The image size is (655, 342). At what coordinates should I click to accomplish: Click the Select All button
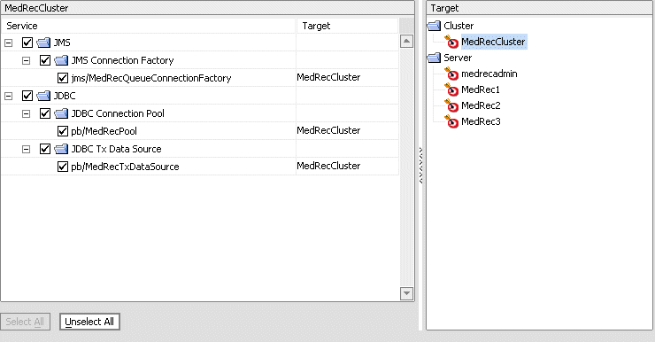[x=25, y=322]
